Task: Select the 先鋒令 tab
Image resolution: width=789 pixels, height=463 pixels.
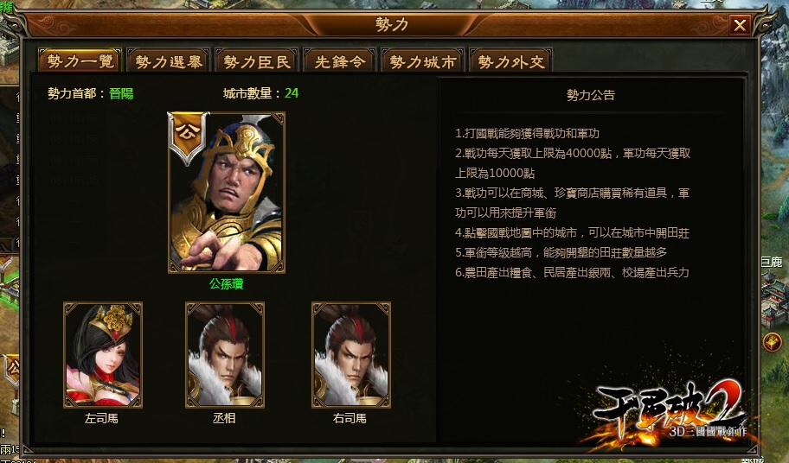Action: 340,61
